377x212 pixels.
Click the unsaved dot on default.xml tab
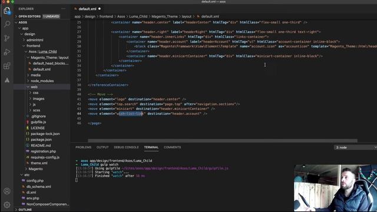[x=100, y=9]
